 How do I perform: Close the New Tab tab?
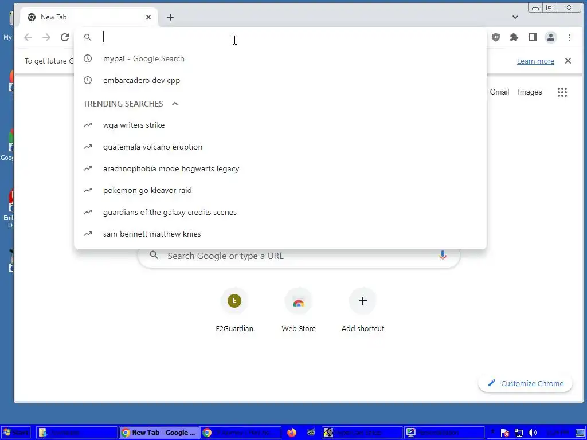148,17
